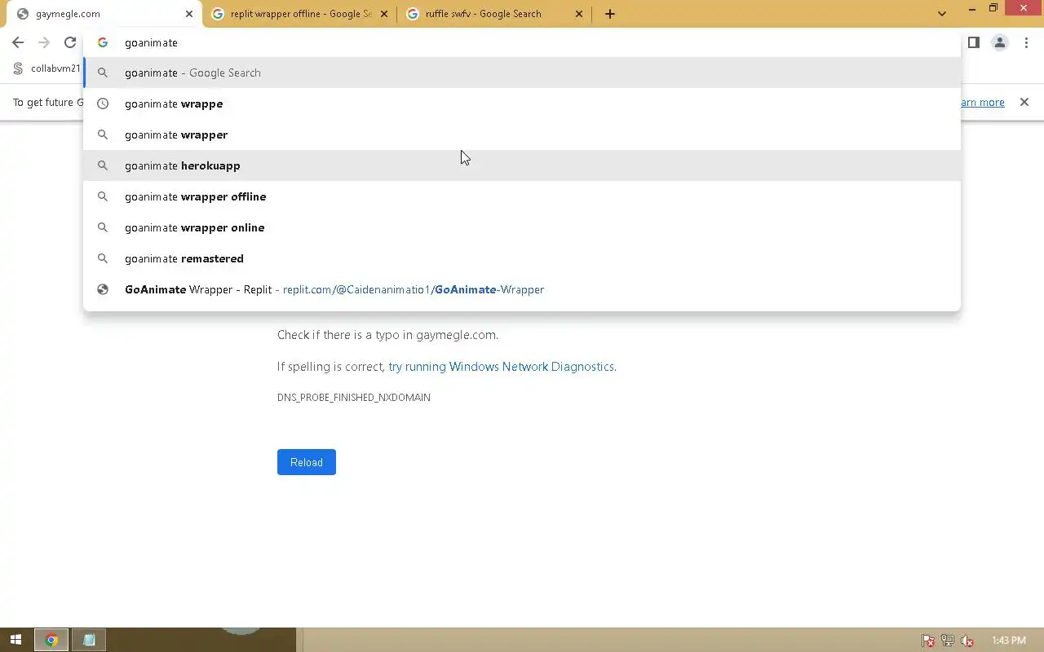The height and width of the screenshot is (652, 1044).
Task: Click the clock icon beside goanimate wrappe
Action: [x=103, y=104]
